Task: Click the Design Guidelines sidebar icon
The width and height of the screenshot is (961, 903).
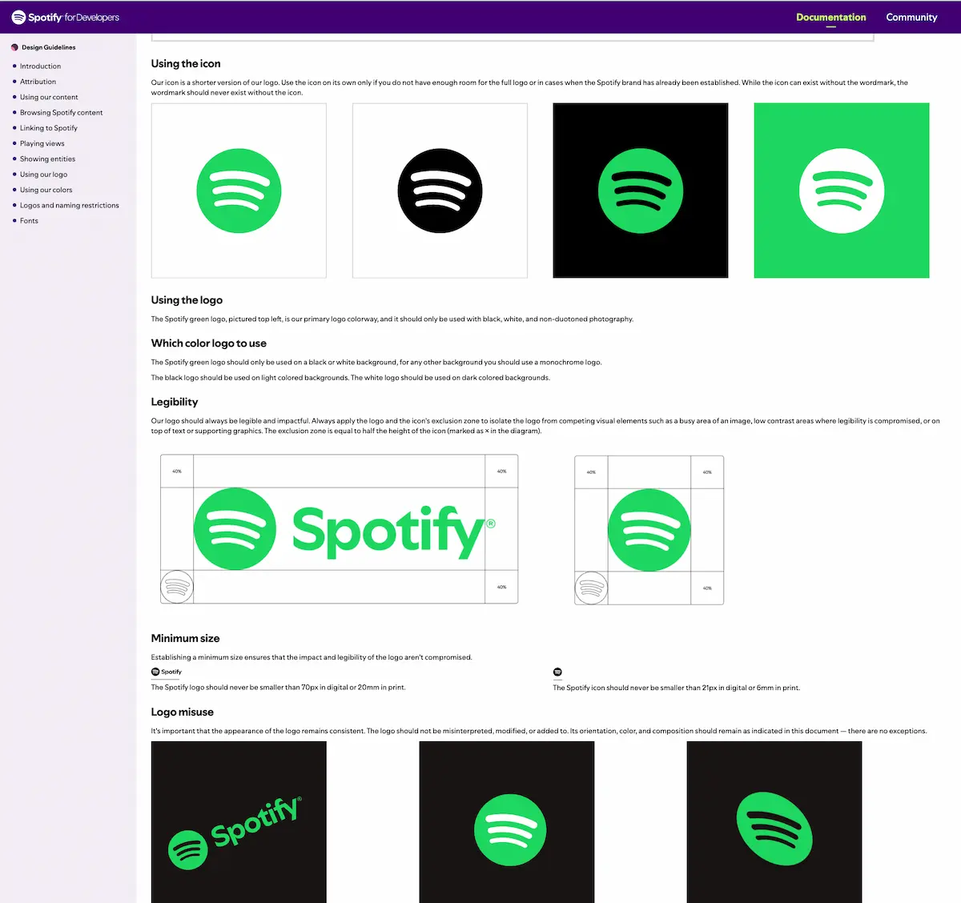Action: point(14,47)
